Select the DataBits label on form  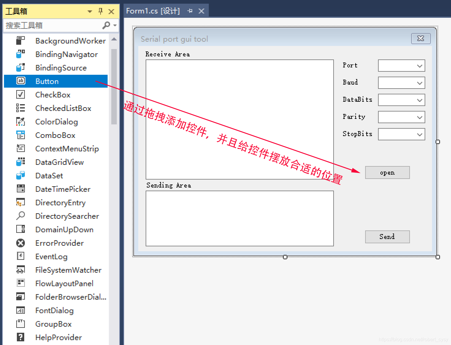[357, 100]
